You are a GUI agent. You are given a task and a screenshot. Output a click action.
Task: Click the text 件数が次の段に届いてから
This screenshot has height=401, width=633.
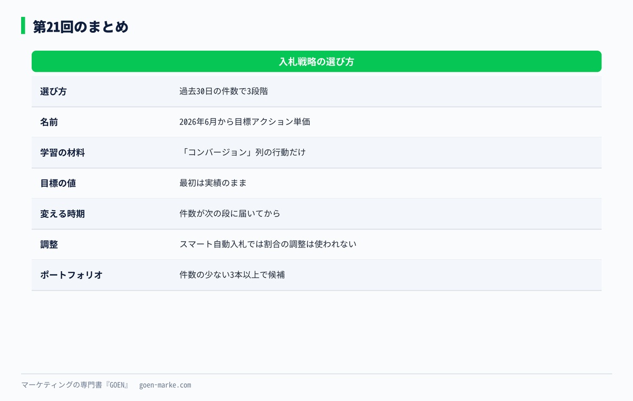point(230,214)
